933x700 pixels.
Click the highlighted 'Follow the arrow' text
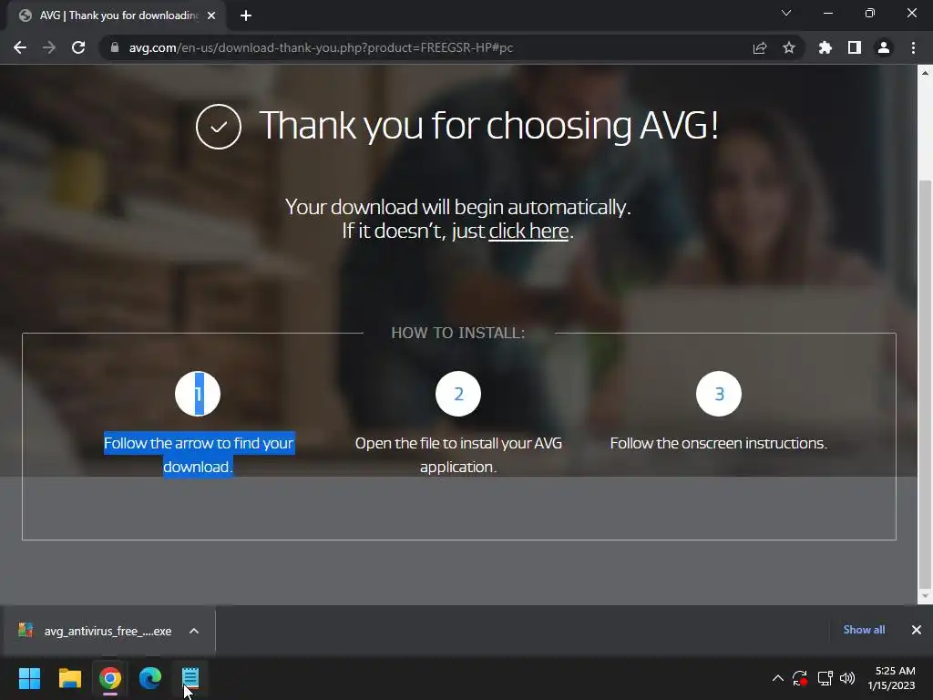click(x=199, y=455)
